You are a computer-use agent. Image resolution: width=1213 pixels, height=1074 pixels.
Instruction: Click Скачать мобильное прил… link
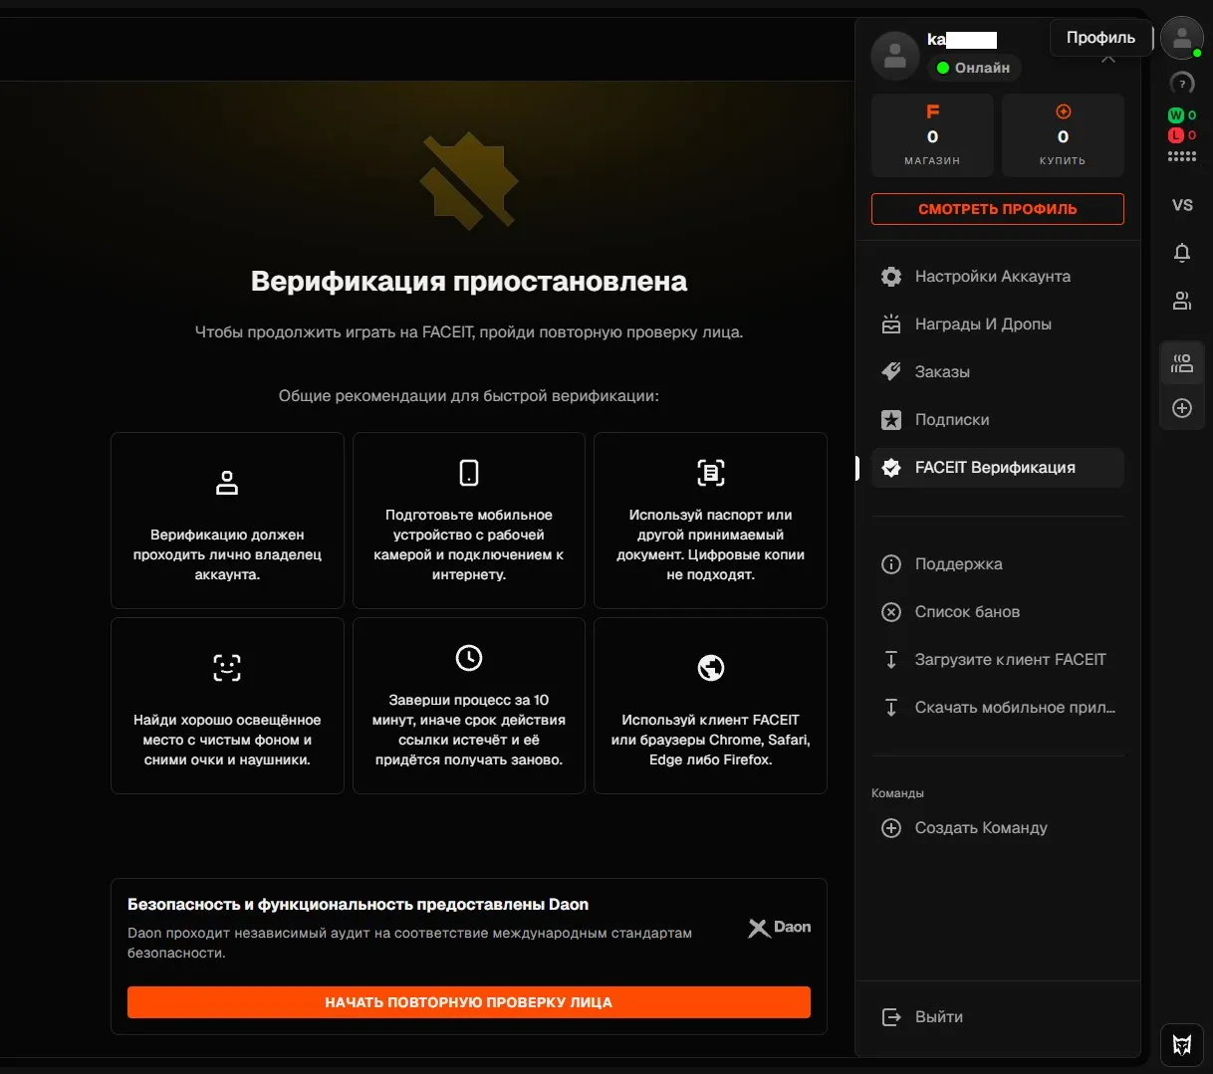point(998,708)
